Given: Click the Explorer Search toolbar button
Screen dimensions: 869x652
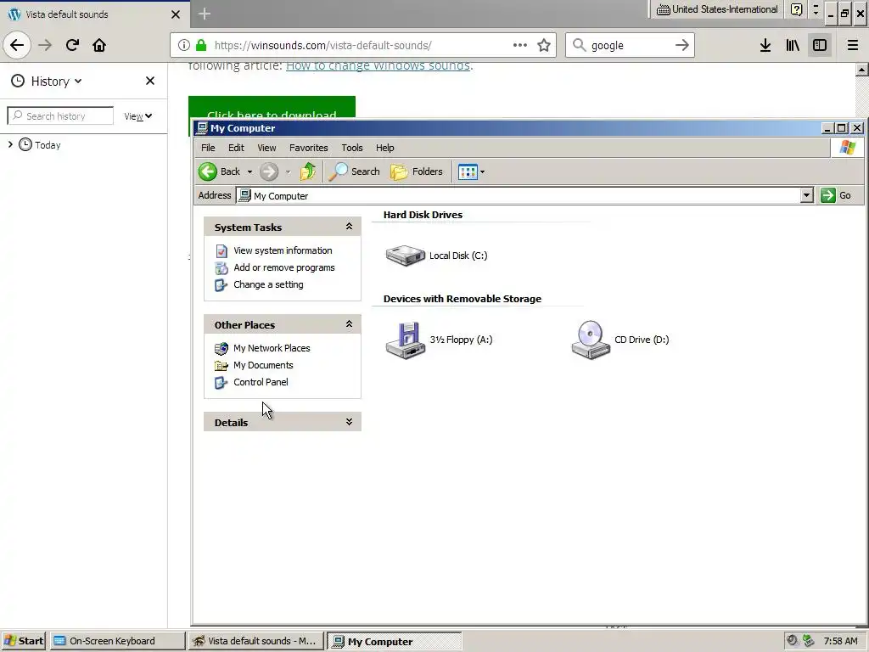Looking at the screenshot, I should coord(354,171).
